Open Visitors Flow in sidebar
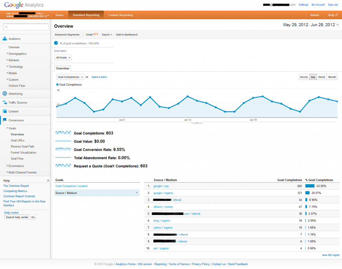342x269 pixels. pyautogui.click(x=17, y=86)
